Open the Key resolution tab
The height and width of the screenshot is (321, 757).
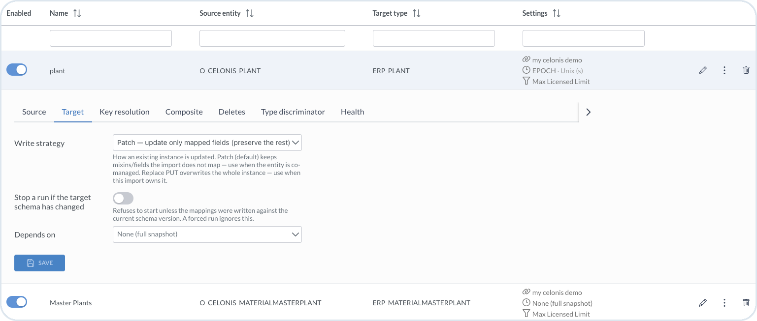point(125,112)
